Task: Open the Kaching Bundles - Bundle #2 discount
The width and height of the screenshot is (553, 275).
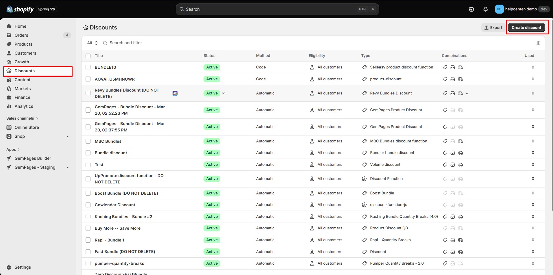Action: pyautogui.click(x=123, y=217)
